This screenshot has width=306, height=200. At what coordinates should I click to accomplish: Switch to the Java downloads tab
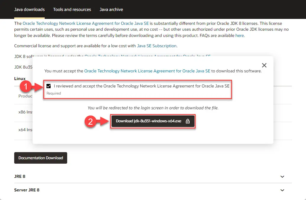coord(29,9)
